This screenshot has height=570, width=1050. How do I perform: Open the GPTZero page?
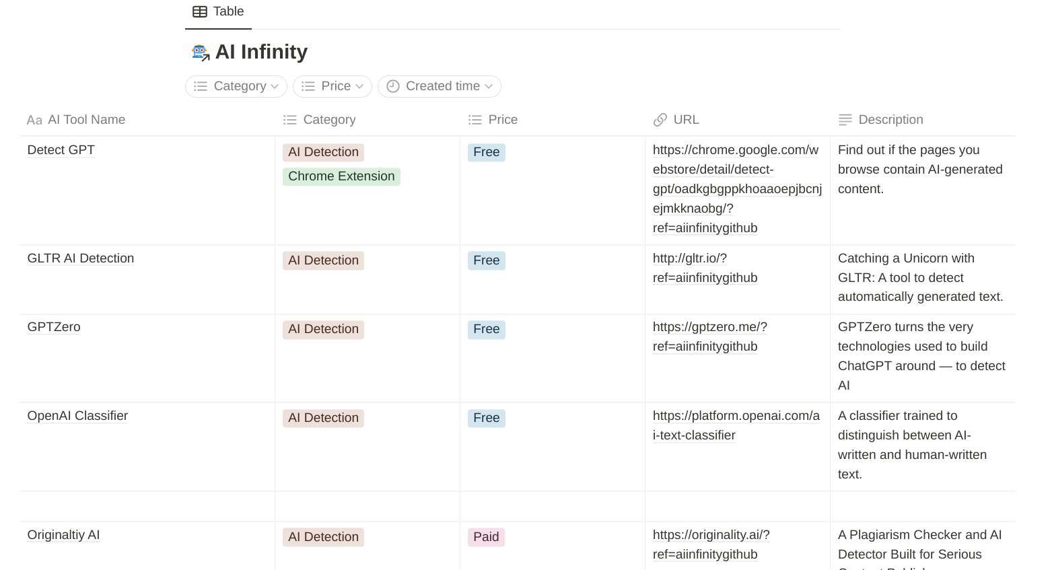coord(53,327)
